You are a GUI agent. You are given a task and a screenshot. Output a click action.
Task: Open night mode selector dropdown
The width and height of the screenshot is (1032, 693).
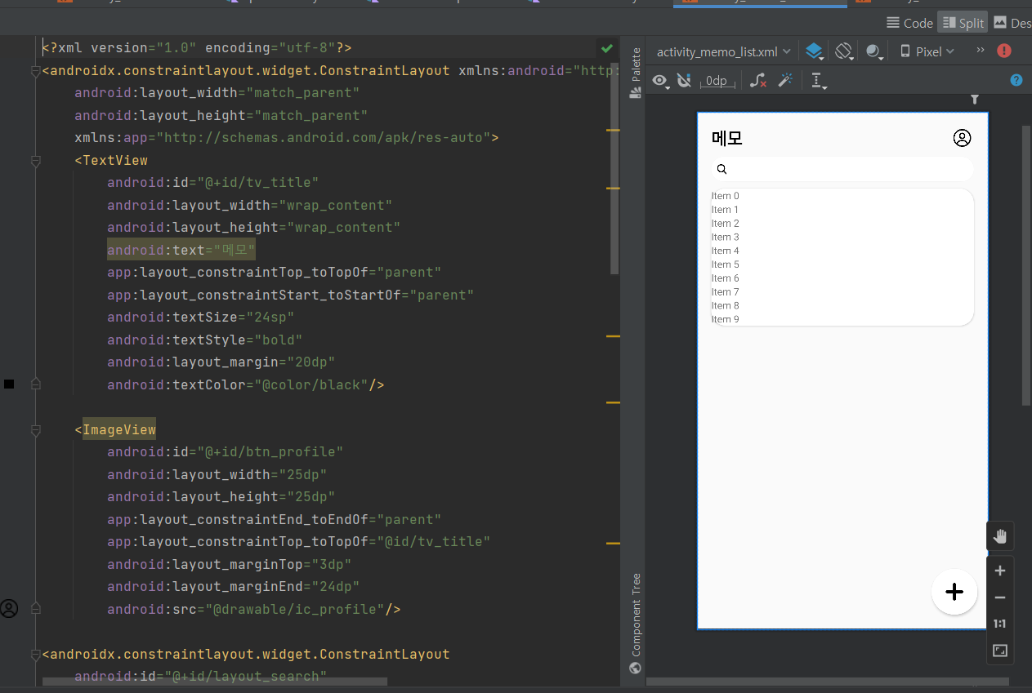pyautogui.click(x=874, y=51)
